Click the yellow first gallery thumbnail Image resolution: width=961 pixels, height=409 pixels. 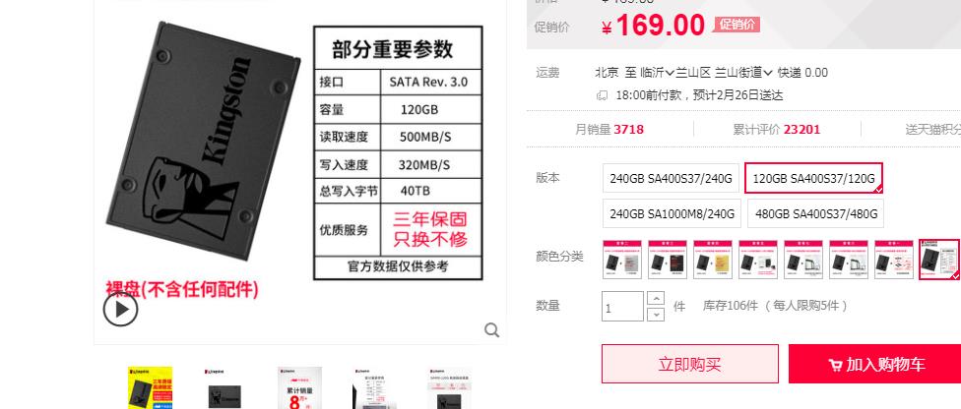click(x=150, y=387)
